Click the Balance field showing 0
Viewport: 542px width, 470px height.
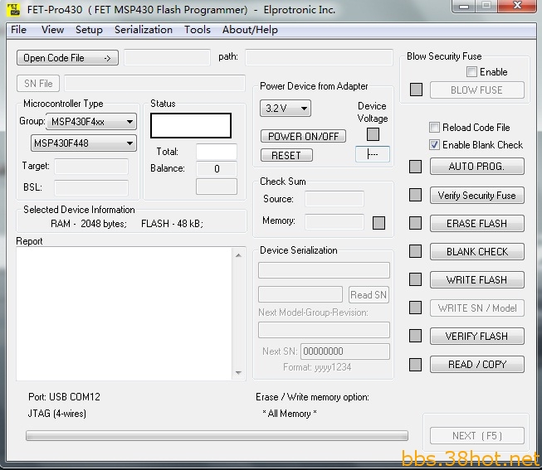(217, 168)
